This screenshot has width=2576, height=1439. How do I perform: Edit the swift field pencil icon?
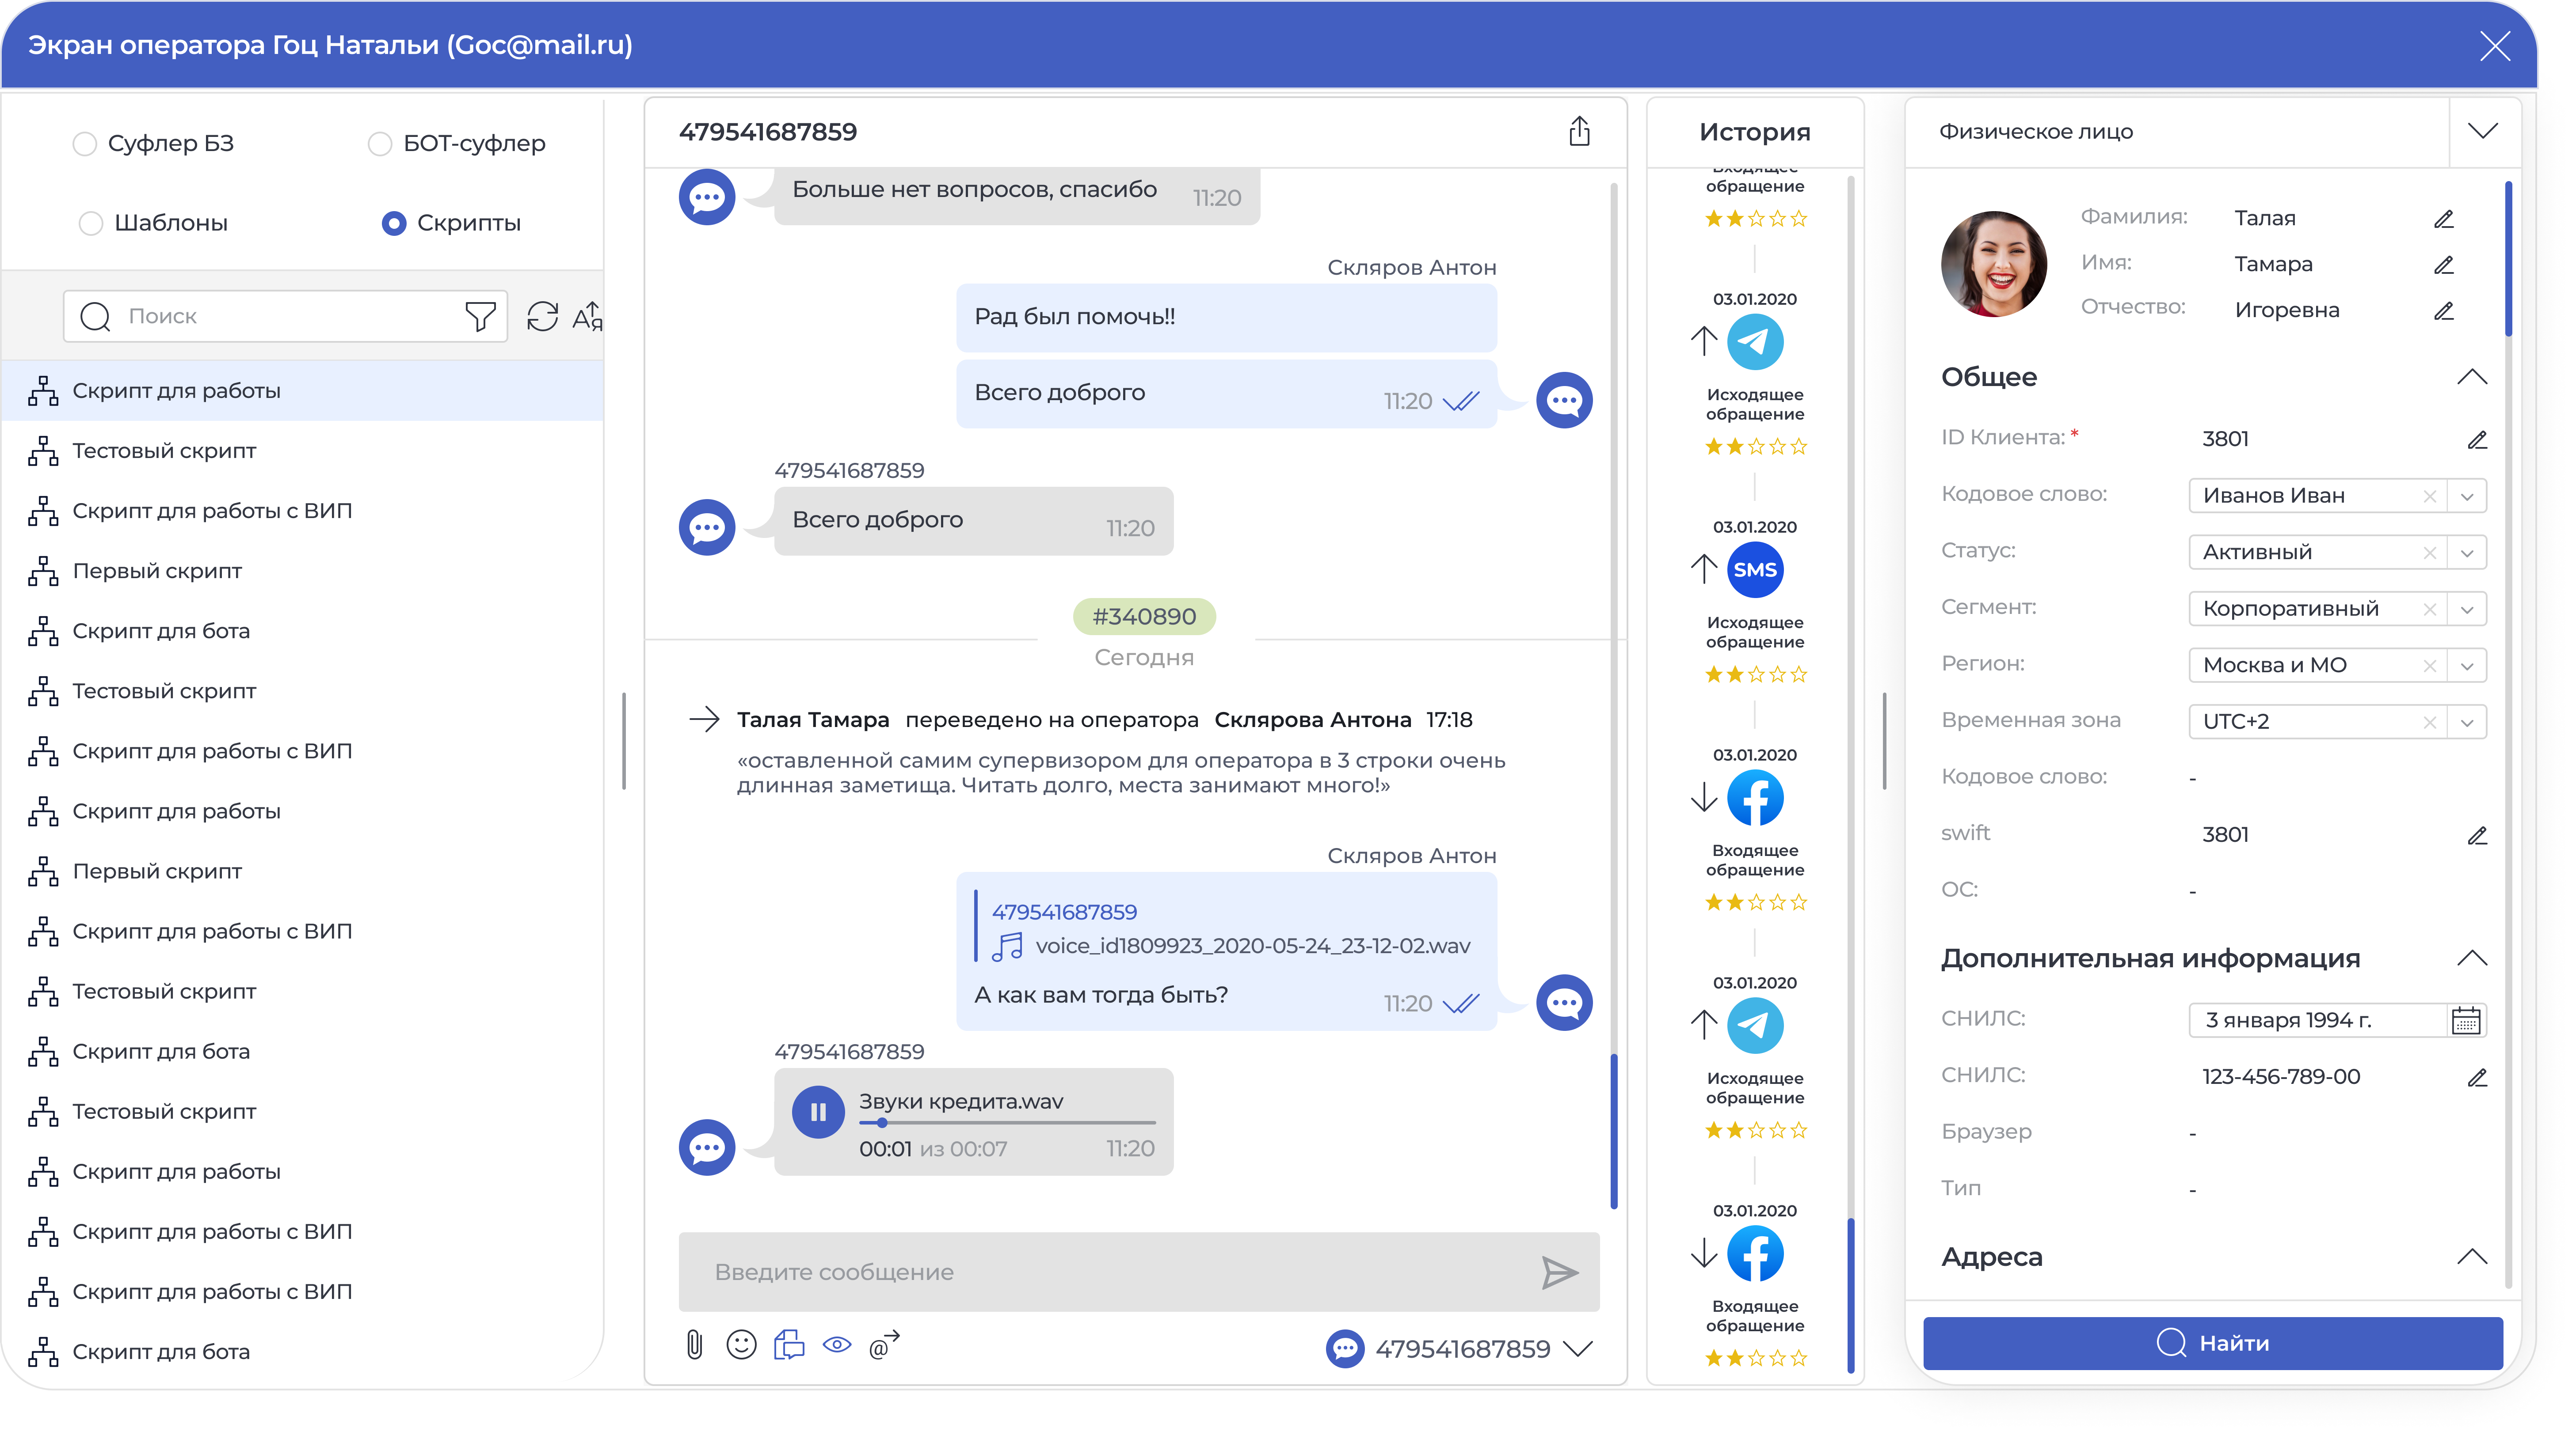[x=2476, y=835]
